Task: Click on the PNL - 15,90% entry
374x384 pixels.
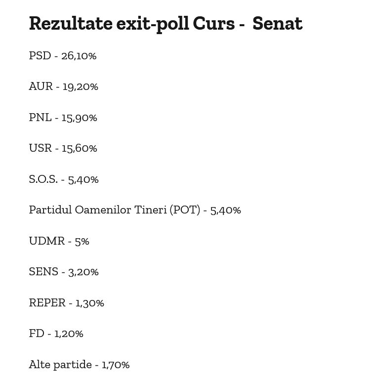Action: (x=63, y=118)
